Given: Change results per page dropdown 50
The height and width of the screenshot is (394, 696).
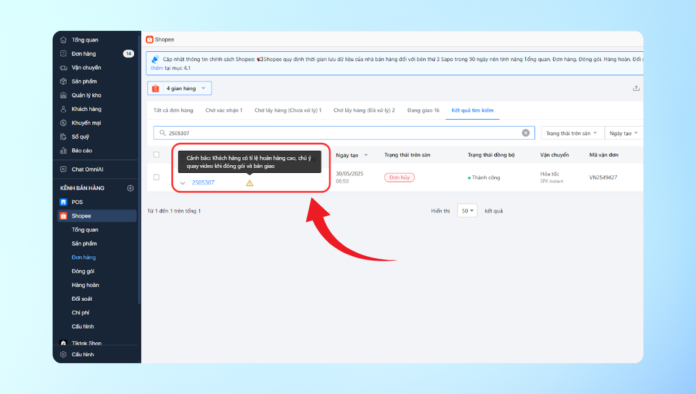Looking at the screenshot, I should [x=467, y=211].
